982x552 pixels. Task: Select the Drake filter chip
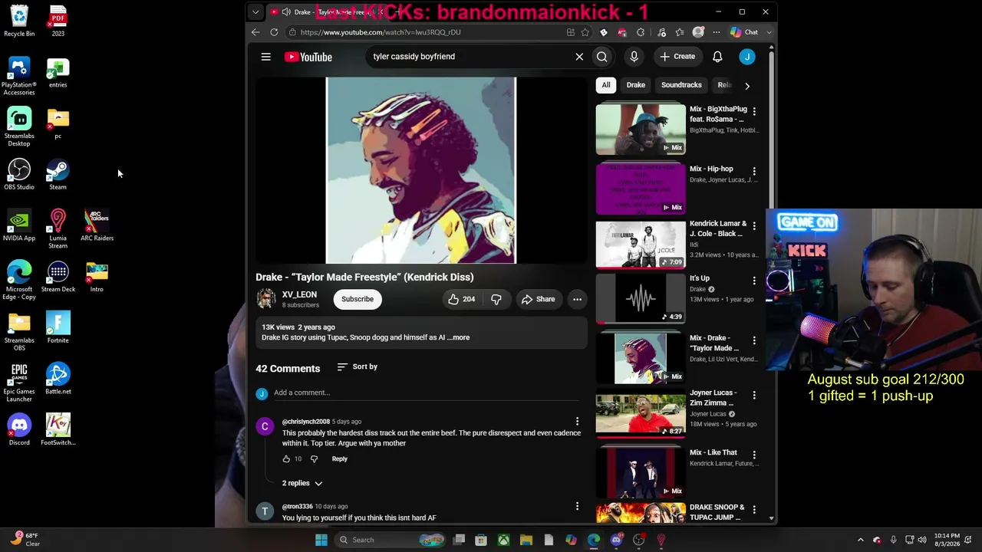[x=636, y=85]
